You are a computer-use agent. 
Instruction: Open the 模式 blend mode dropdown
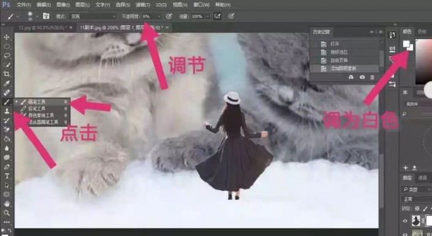(x=93, y=17)
